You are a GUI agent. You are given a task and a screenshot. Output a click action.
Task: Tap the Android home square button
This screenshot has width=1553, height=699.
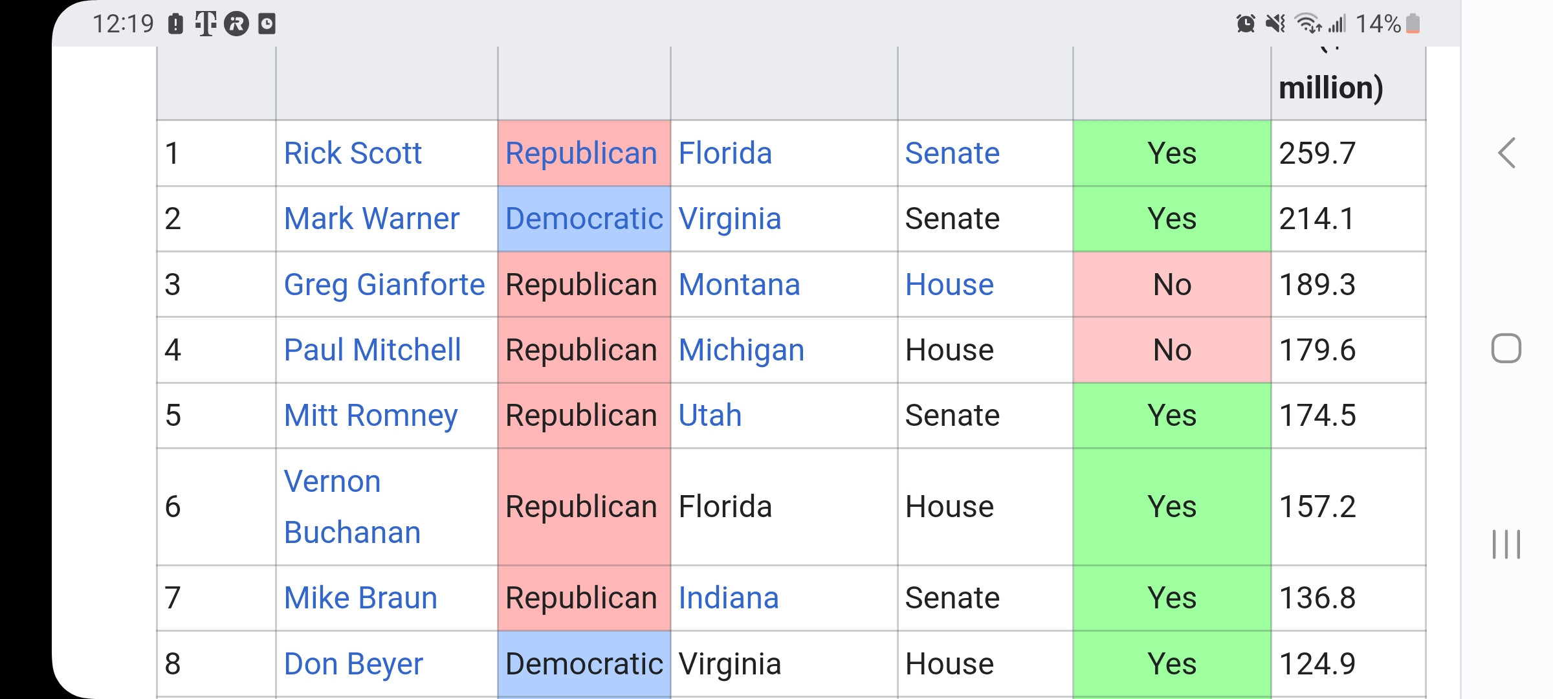[x=1506, y=349]
